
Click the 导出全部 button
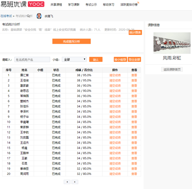134,60
